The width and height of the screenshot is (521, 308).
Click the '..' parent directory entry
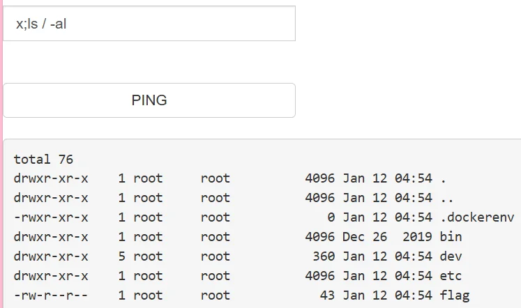[447, 198]
